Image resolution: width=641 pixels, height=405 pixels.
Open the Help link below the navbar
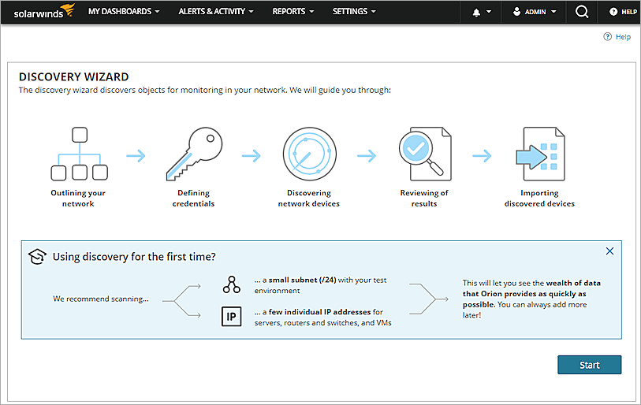click(x=617, y=37)
